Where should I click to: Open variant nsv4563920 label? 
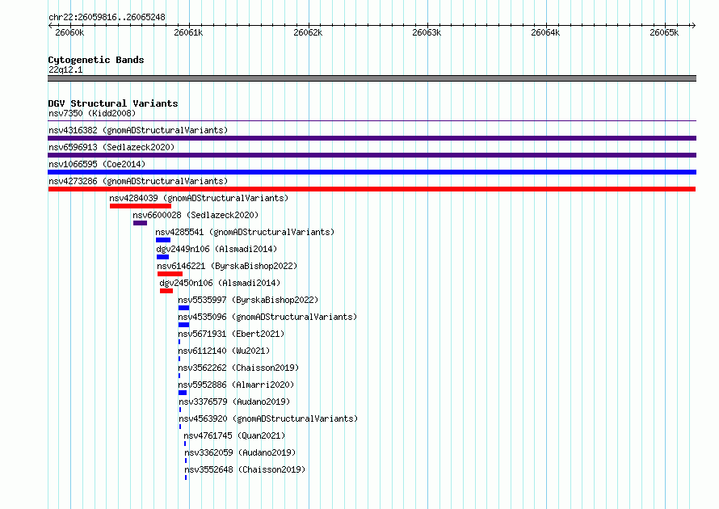coord(268,419)
